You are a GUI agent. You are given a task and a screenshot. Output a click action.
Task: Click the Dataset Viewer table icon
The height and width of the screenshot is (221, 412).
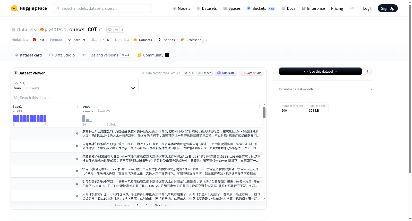(x=15, y=73)
